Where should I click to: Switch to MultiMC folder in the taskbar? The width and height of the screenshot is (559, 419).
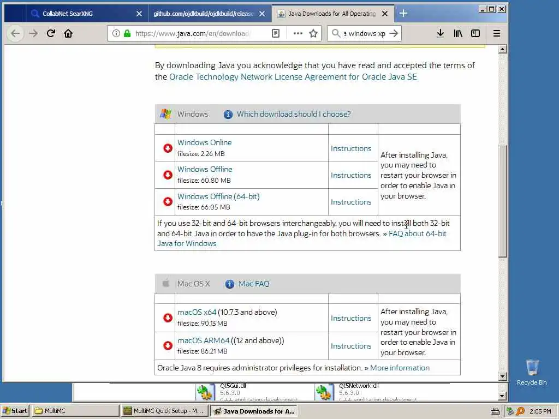point(75,411)
